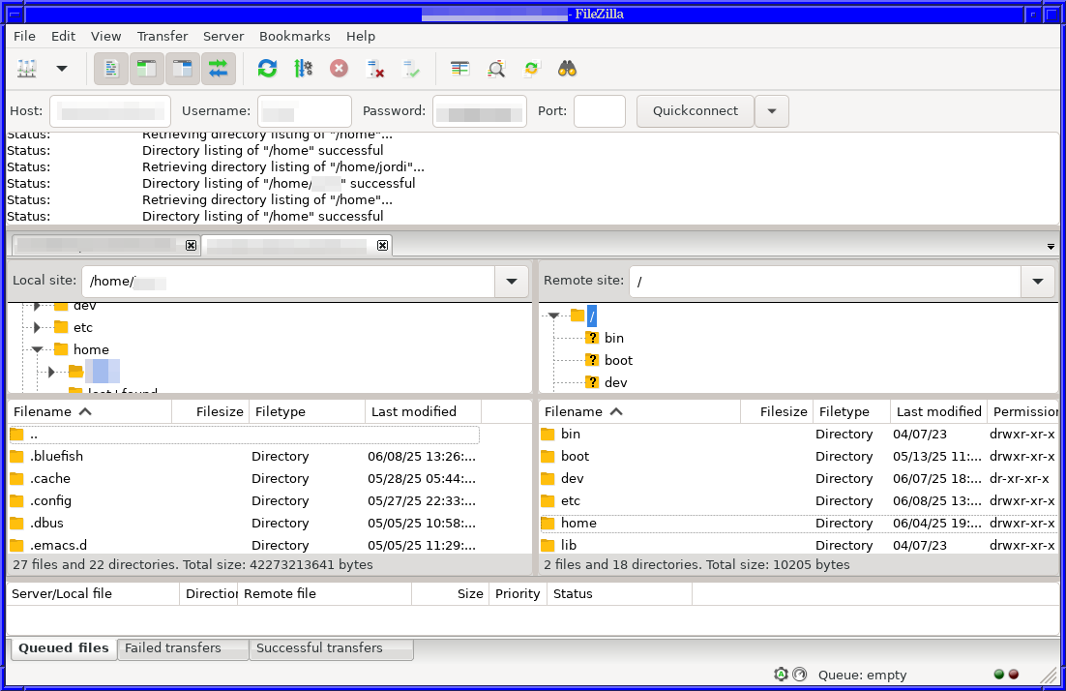
Task: Click the Quickconnect button
Action: pyautogui.click(x=696, y=111)
